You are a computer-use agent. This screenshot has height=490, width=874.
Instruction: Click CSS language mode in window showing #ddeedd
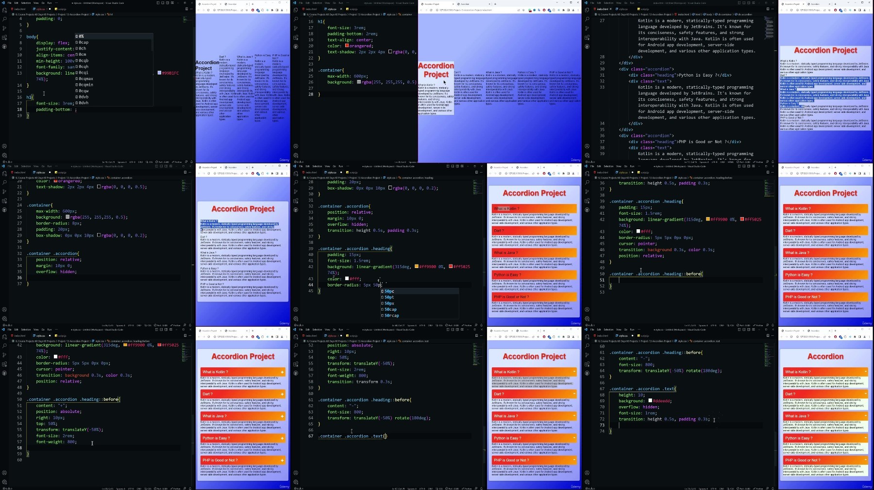[x=732, y=488]
